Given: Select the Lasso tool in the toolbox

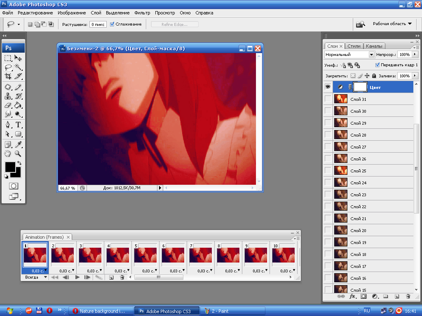Looking at the screenshot, I should pyautogui.click(x=8, y=67).
